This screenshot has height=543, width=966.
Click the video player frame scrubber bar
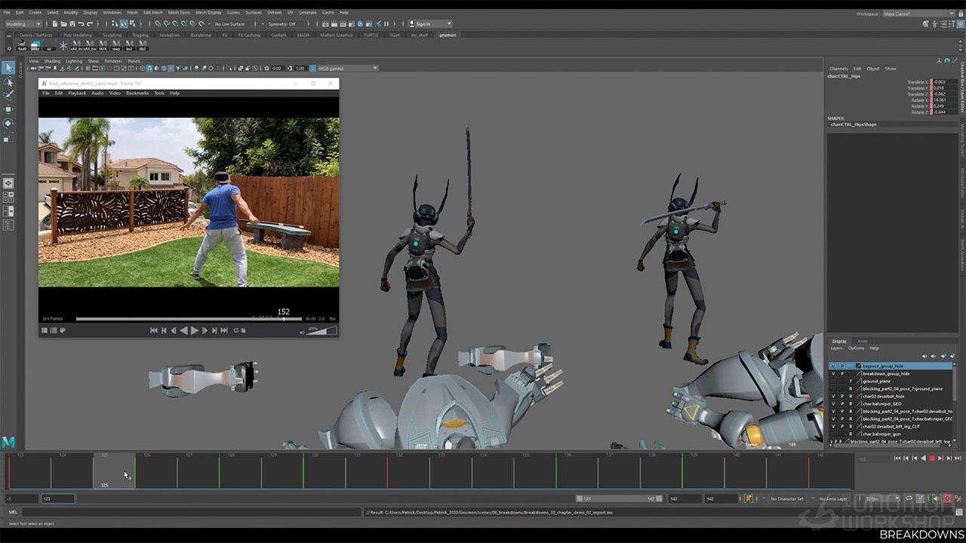[x=180, y=319]
